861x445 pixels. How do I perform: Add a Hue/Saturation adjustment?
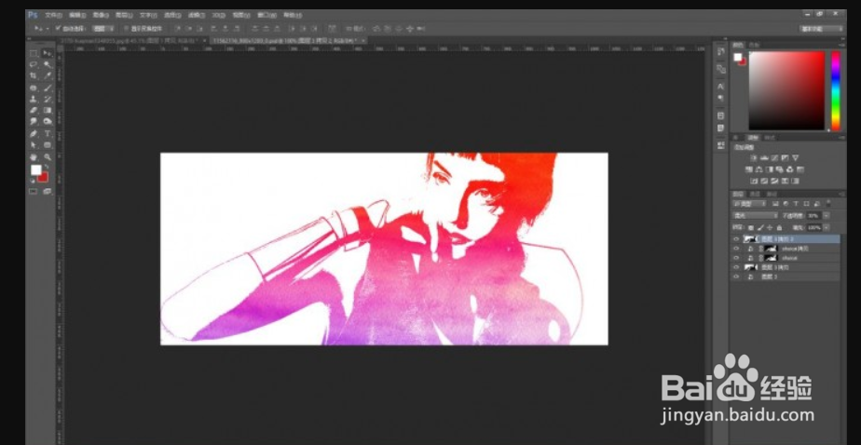point(748,169)
